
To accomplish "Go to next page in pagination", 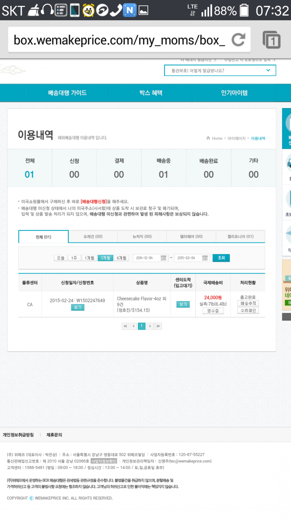I will click(150, 326).
